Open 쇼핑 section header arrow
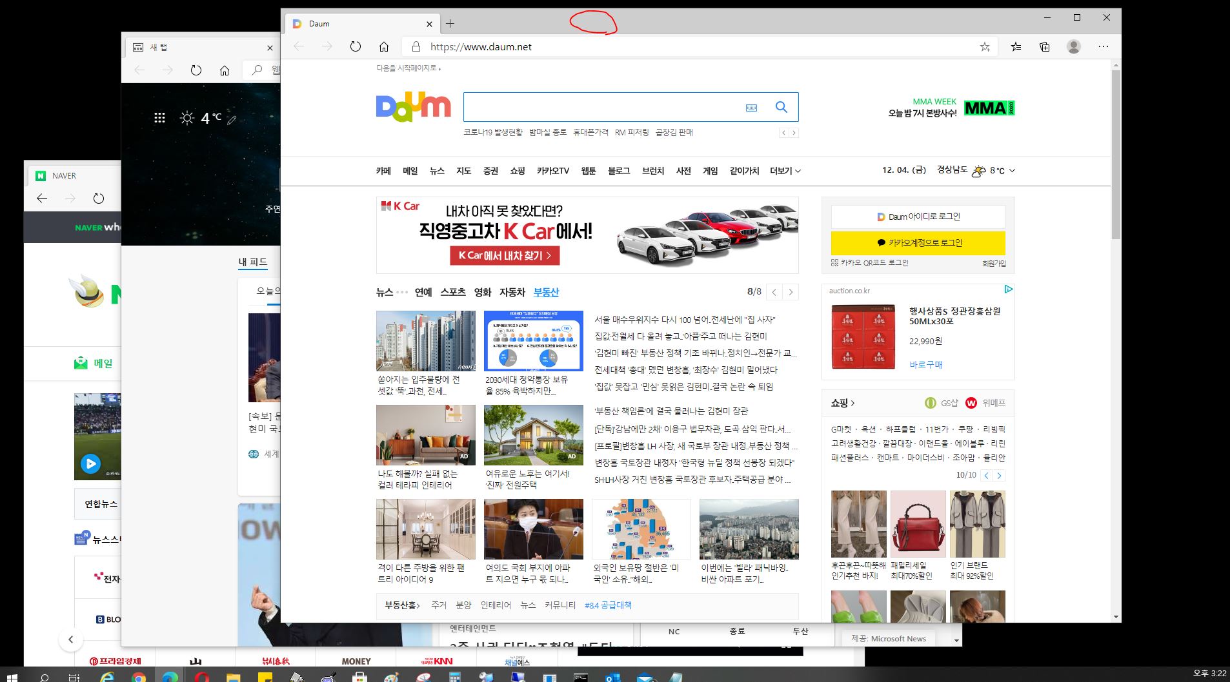Screen dimensions: 1230x682 coord(843,403)
